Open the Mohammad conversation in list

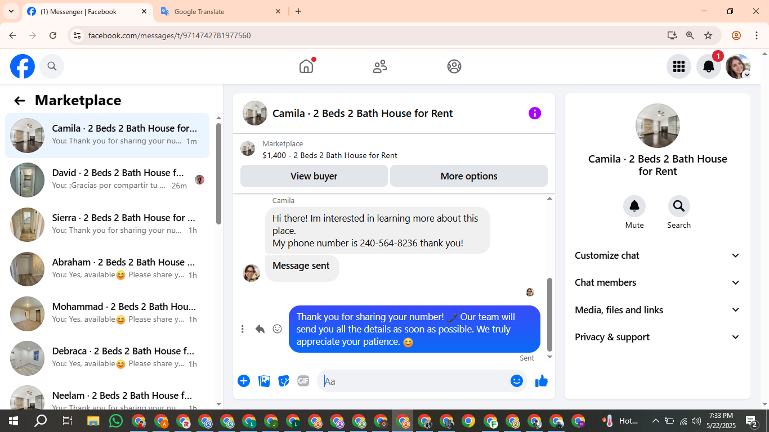point(107,313)
